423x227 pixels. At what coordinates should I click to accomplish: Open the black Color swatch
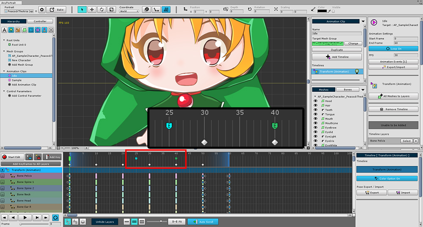coord(322,11)
